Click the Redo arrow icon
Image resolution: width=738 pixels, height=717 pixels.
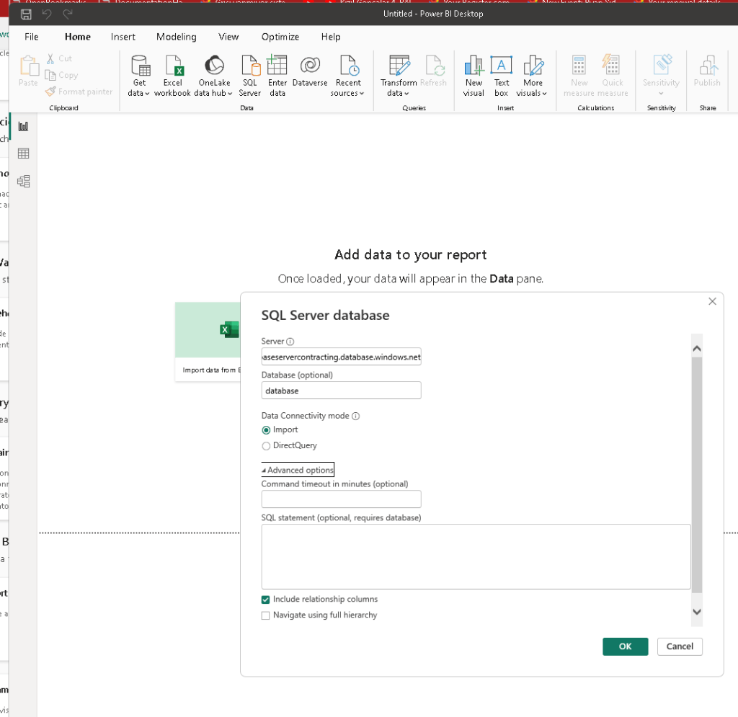click(68, 14)
